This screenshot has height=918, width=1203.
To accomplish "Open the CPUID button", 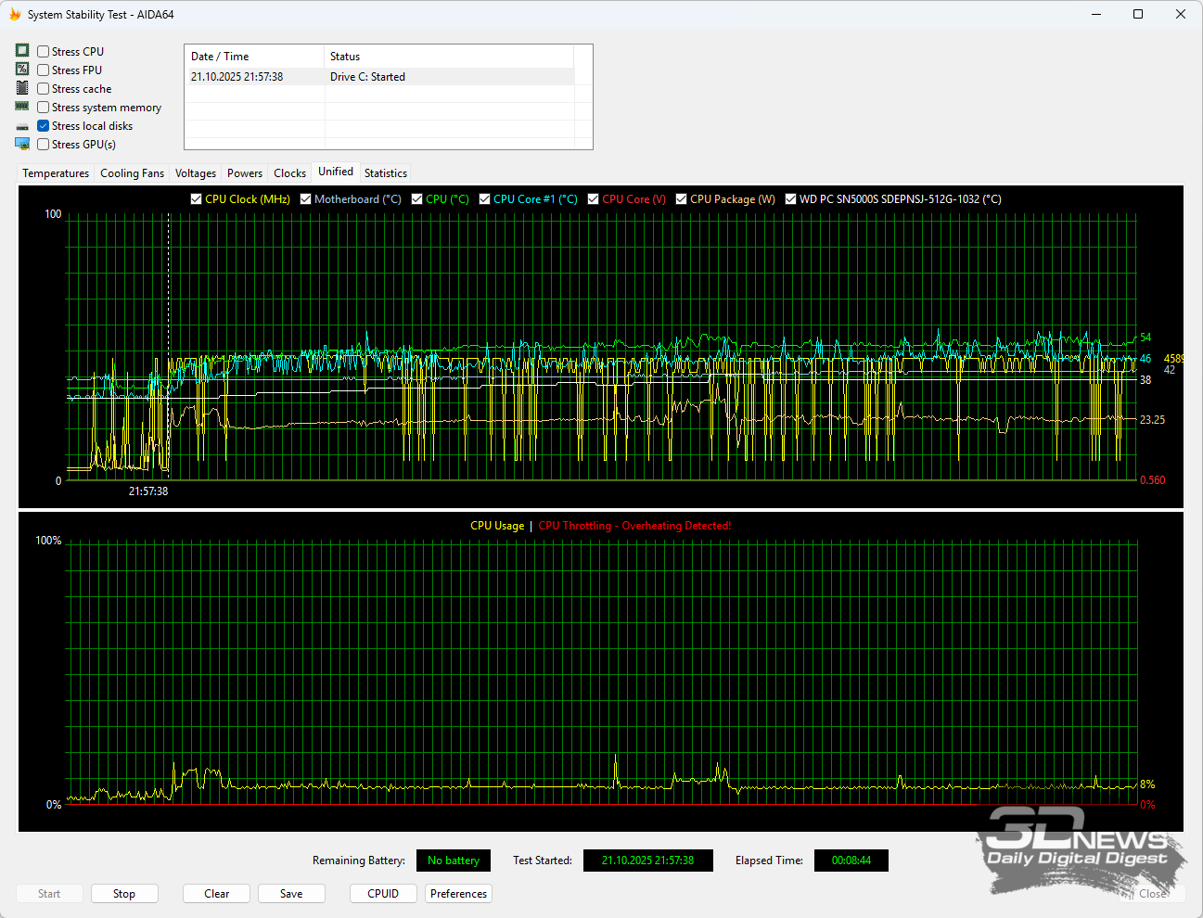I will pyautogui.click(x=383, y=894).
